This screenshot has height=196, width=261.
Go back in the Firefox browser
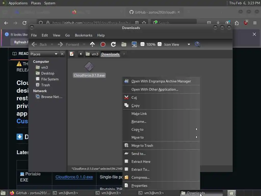6,23
